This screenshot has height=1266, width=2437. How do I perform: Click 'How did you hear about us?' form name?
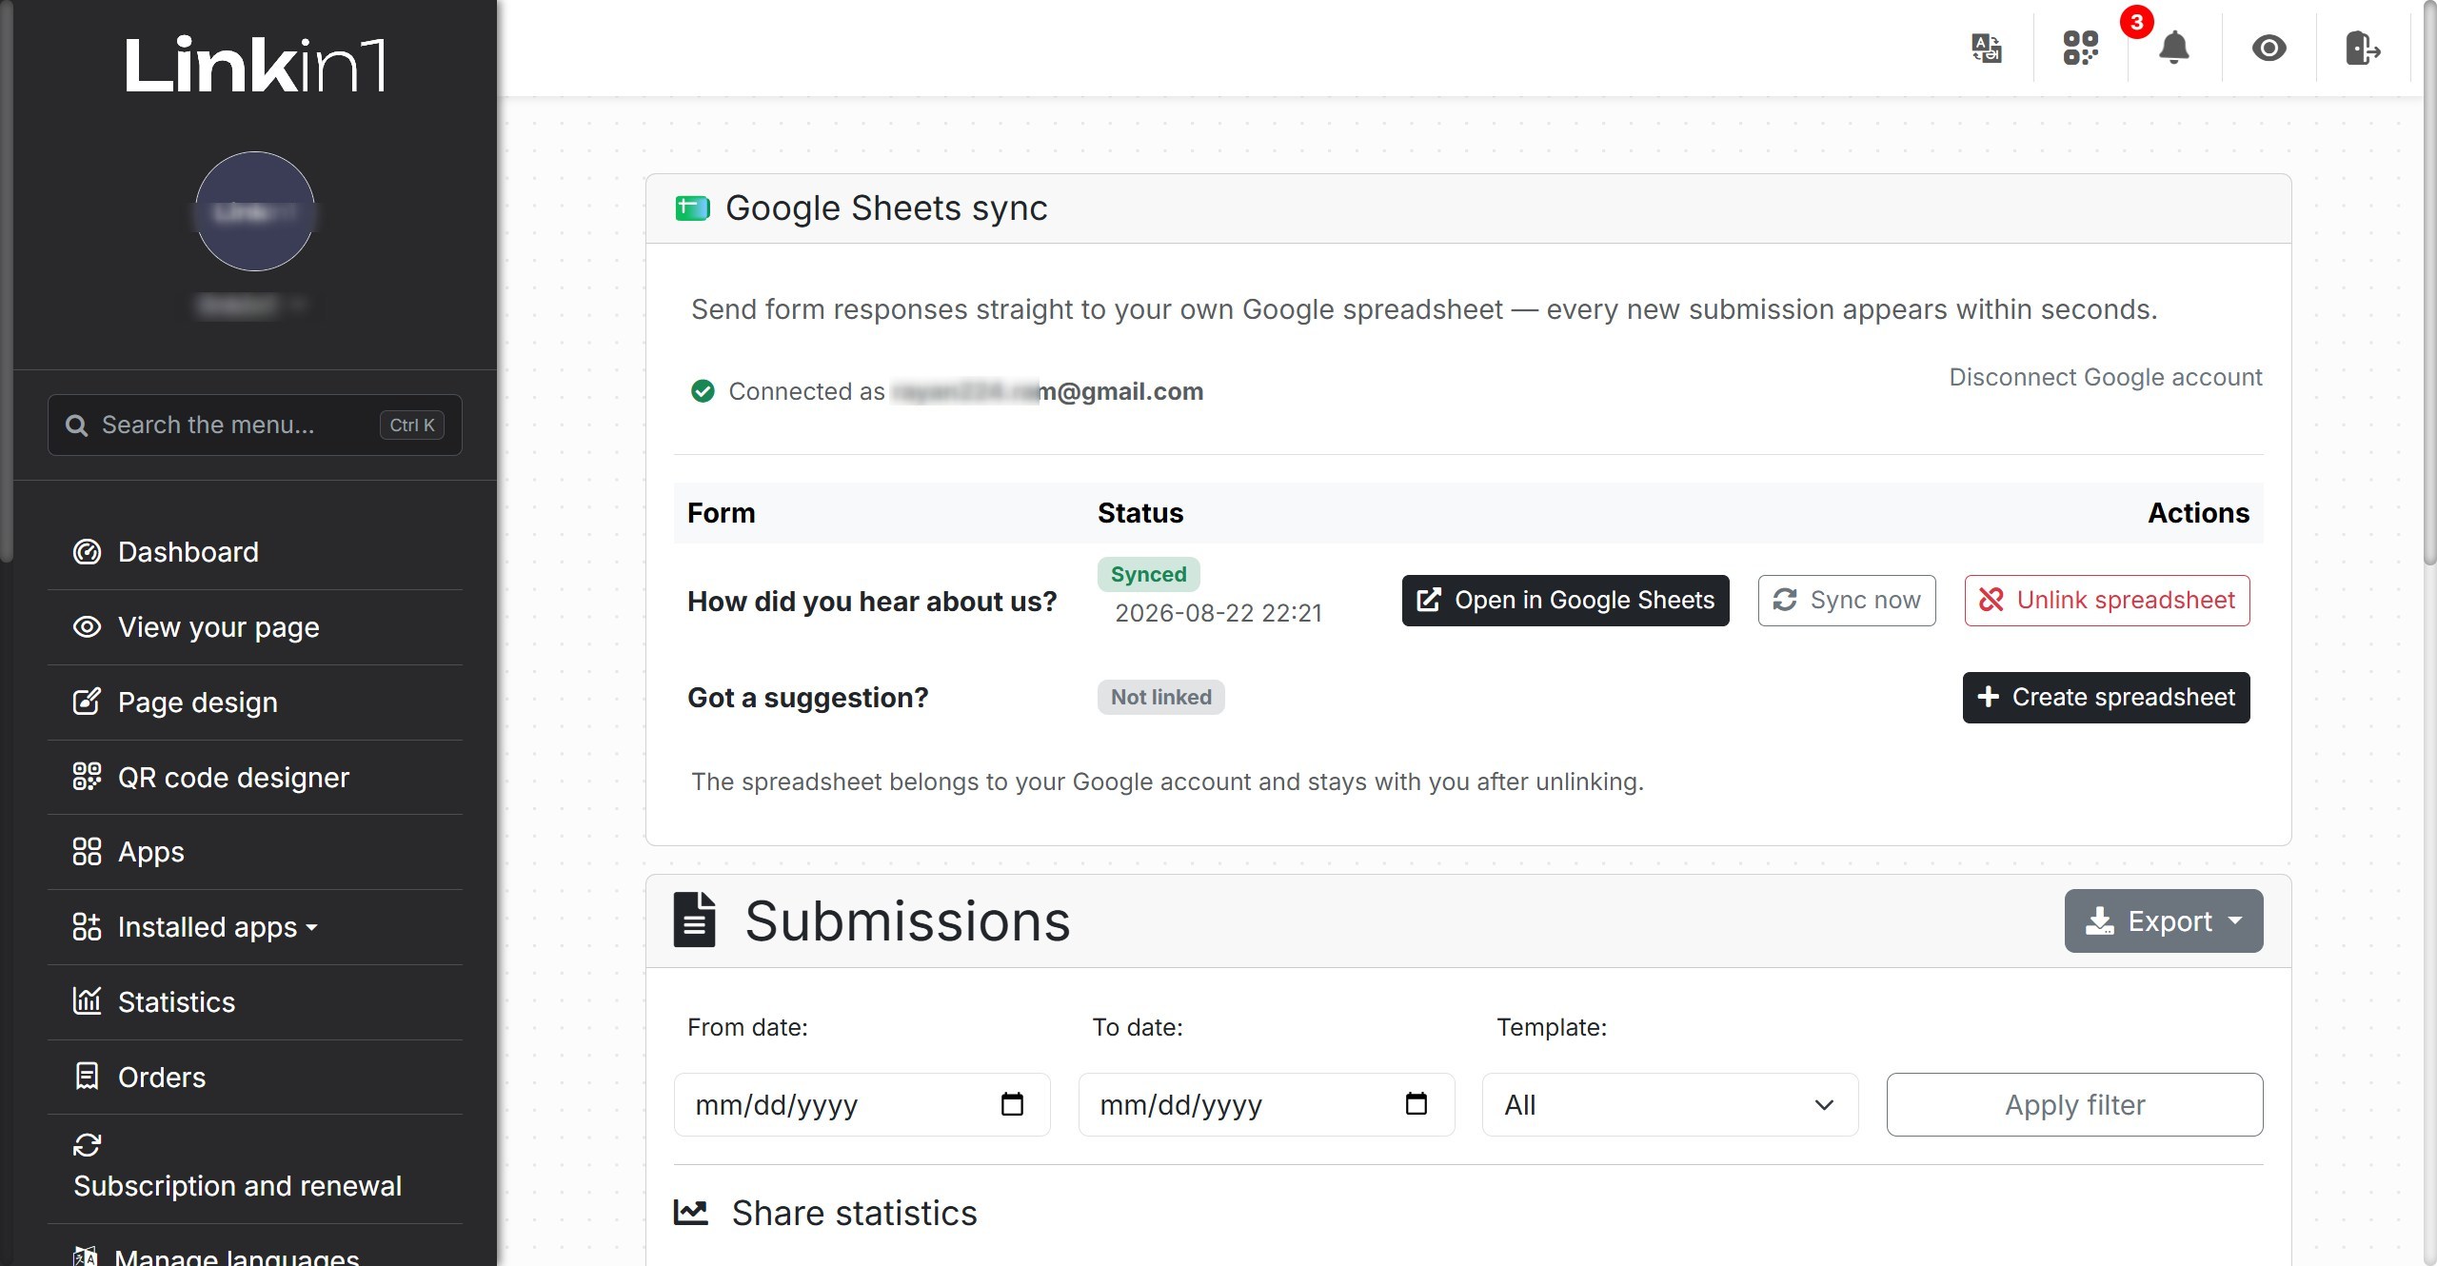click(x=872, y=602)
